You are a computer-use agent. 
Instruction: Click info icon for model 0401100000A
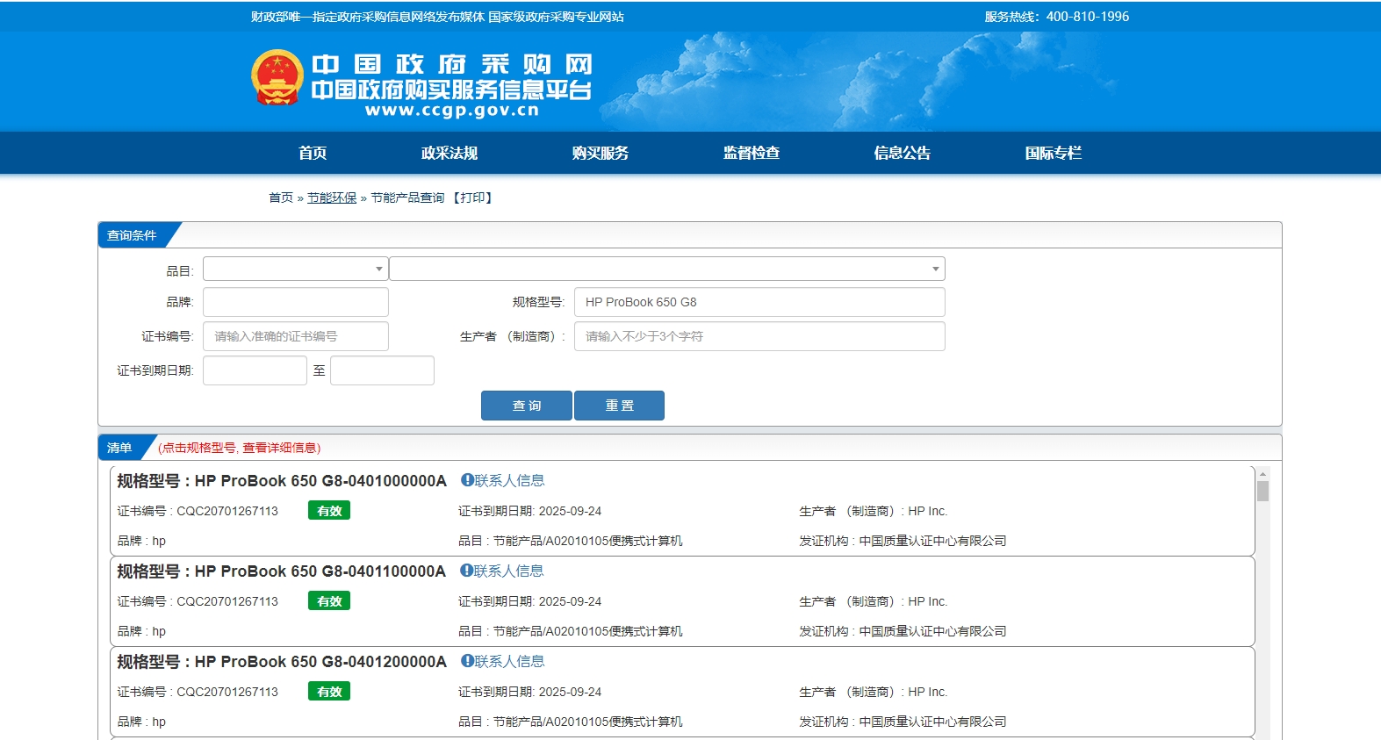(467, 571)
